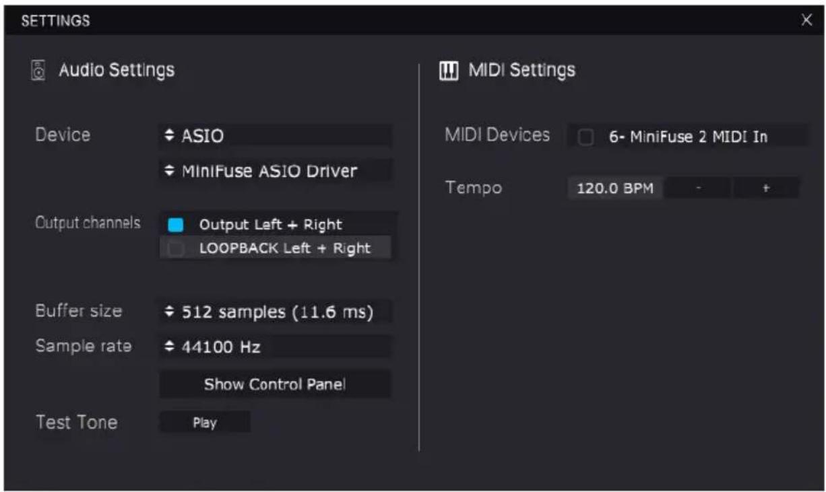
Task: Open the ASIO device type dropdown
Action: pos(275,136)
